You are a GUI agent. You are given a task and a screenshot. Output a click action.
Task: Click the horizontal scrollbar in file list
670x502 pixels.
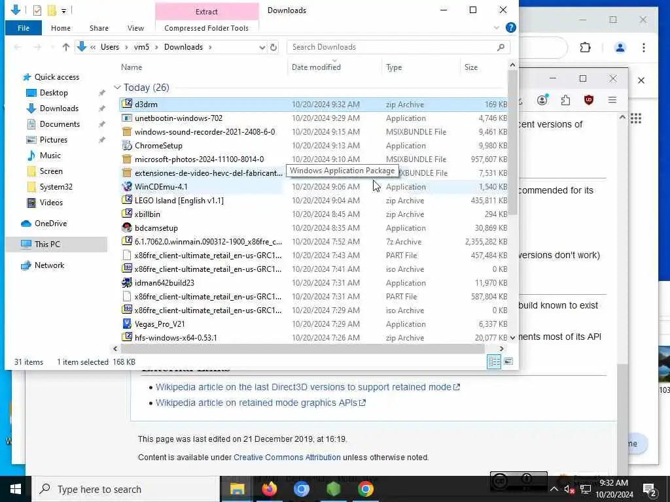pos(302,349)
